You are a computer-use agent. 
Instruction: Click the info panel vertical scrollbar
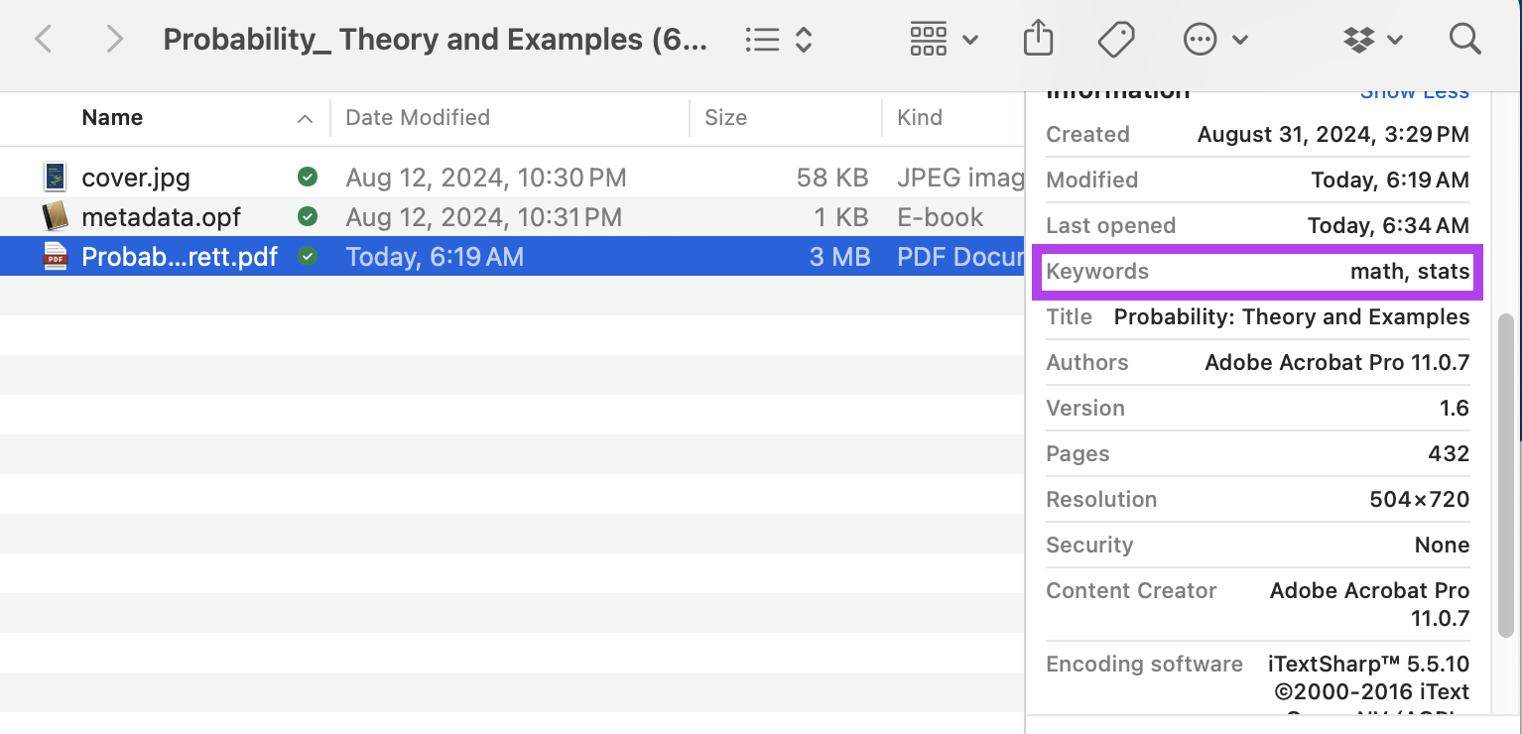(1506, 476)
